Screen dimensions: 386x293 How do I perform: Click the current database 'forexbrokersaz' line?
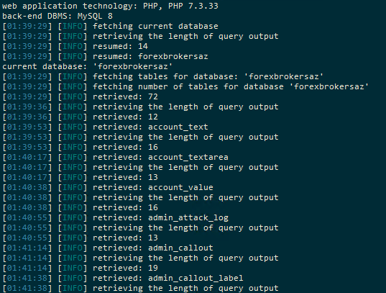point(88,66)
